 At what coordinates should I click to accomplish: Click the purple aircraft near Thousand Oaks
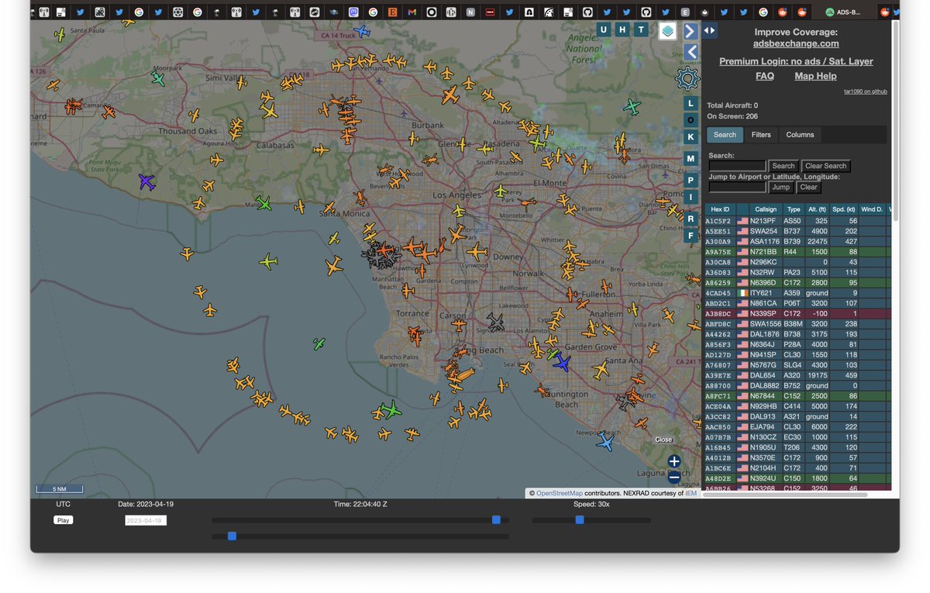[146, 181]
